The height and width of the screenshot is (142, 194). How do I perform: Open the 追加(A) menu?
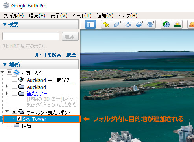click(105, 16)
